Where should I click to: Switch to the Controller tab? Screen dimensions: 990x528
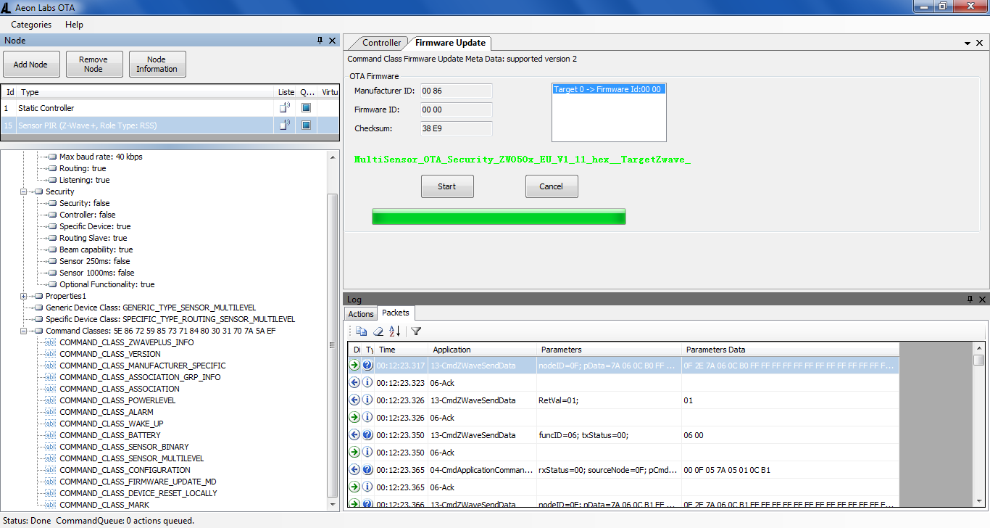[381, 43]
